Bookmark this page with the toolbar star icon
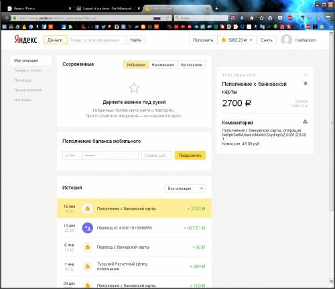335x289 pixels. [261, 18]
